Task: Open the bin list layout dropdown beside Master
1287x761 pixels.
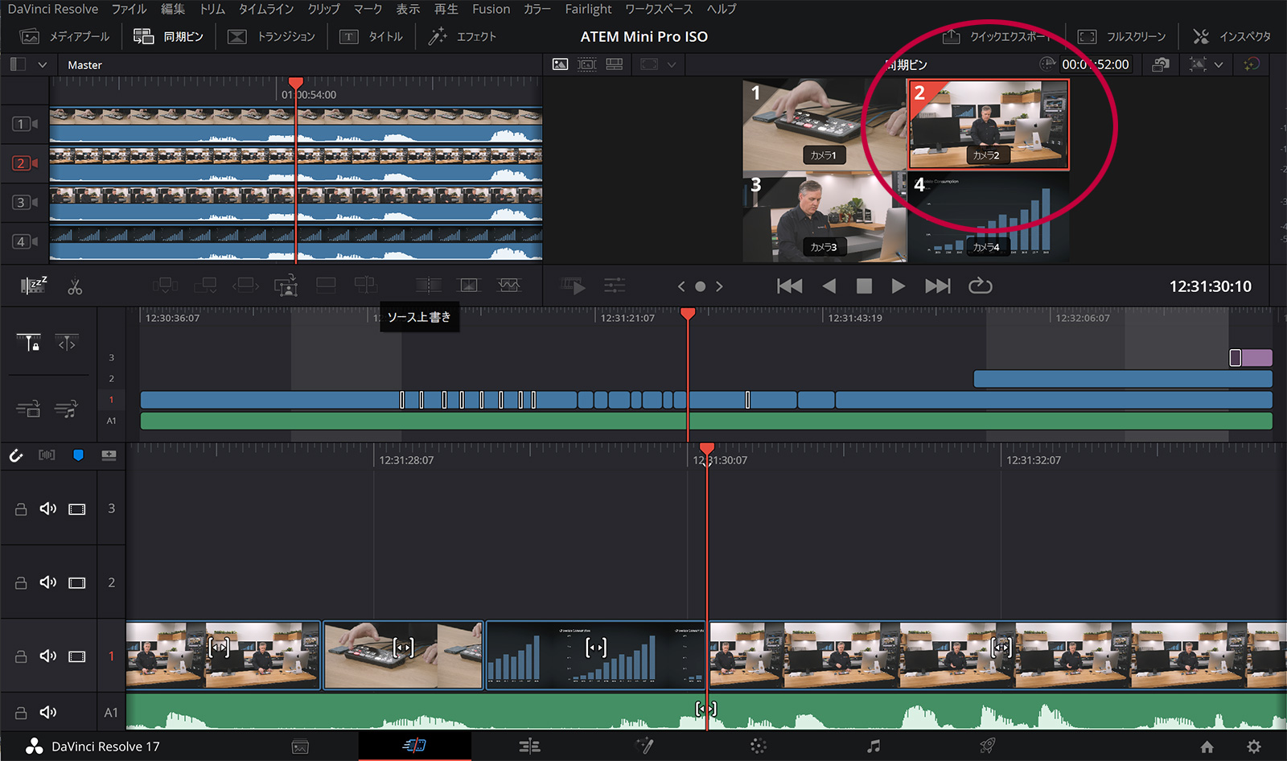Action: (43, 64)
